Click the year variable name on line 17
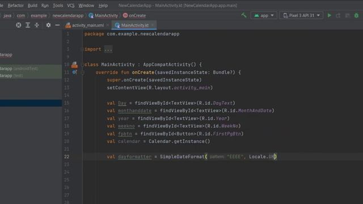 point(124,118)
